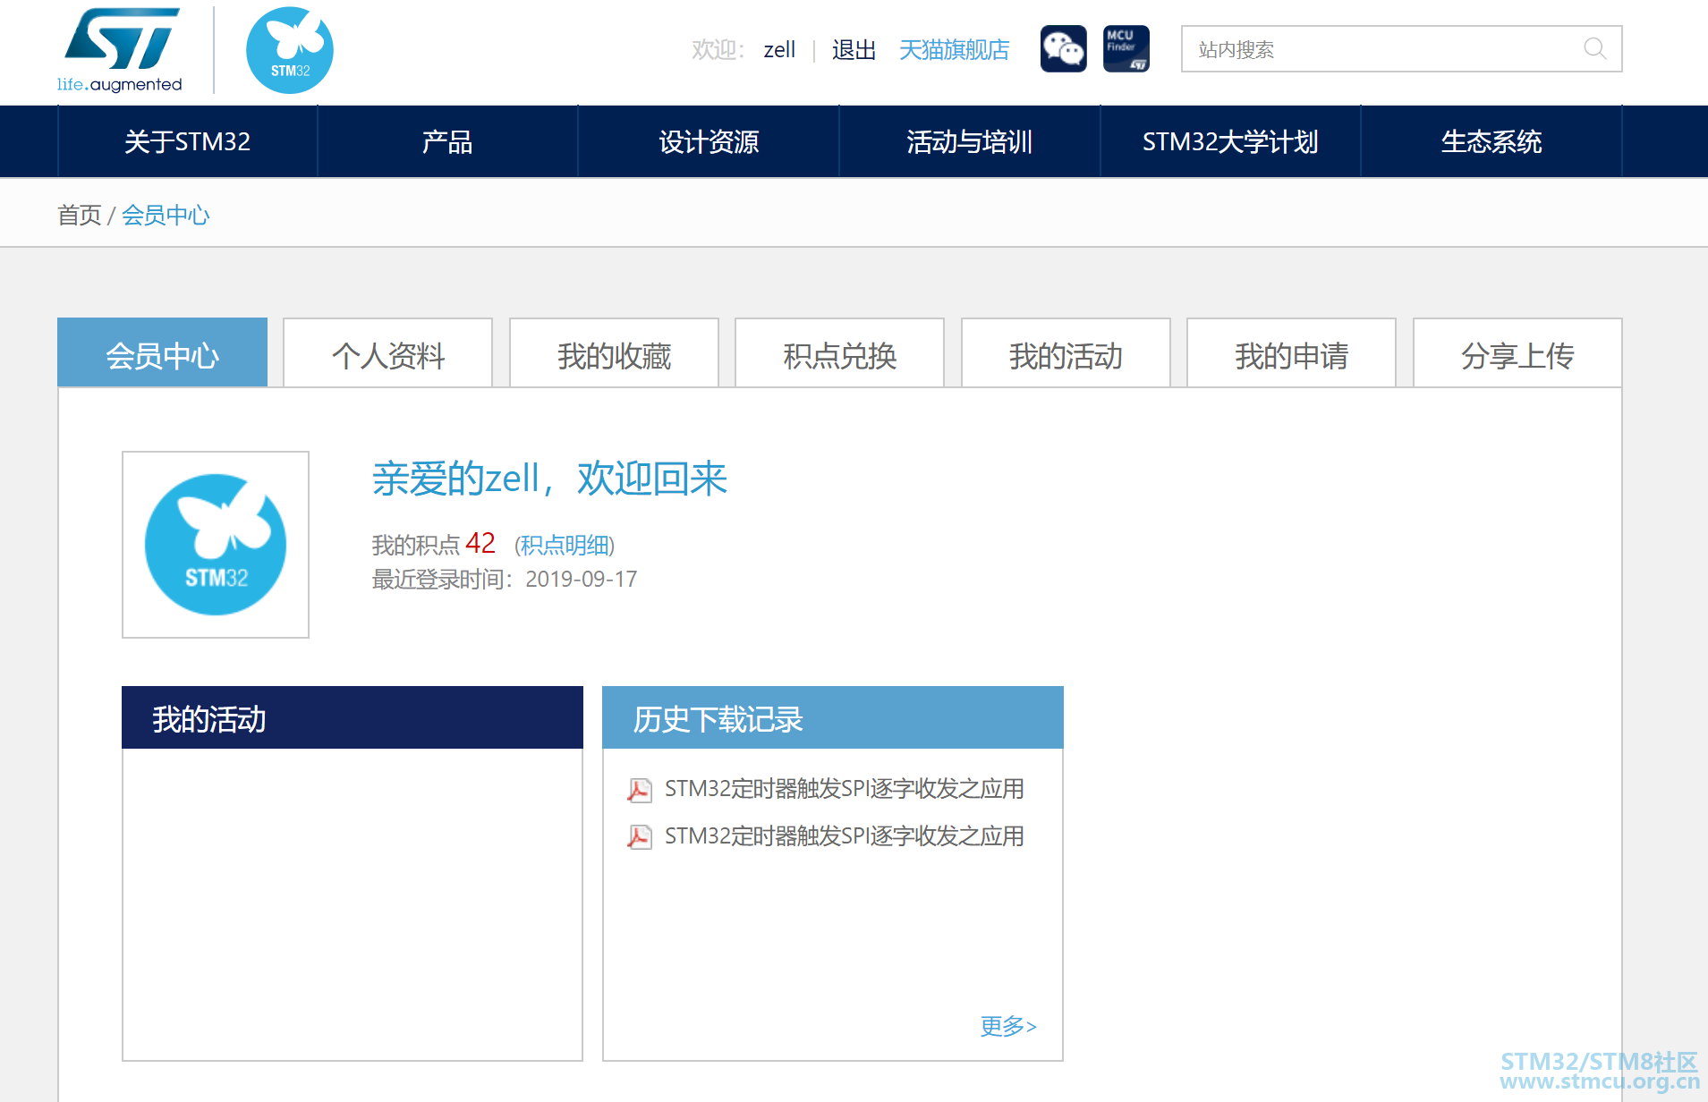Switch to the 我的收藏 tab

point(614,352)
